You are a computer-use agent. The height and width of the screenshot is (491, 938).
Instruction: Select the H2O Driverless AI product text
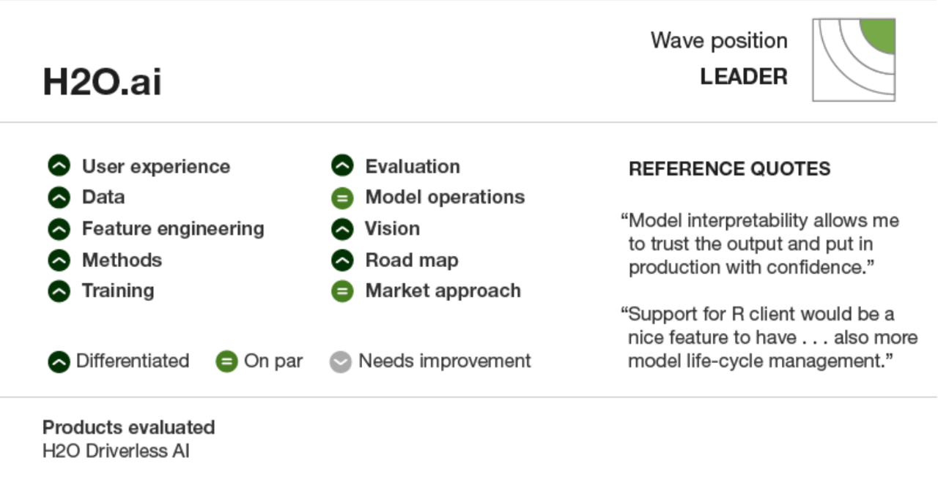click(116, 451)
